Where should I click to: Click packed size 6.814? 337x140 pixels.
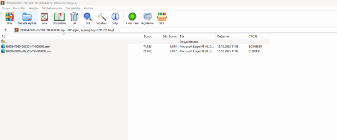click(173, 46)
